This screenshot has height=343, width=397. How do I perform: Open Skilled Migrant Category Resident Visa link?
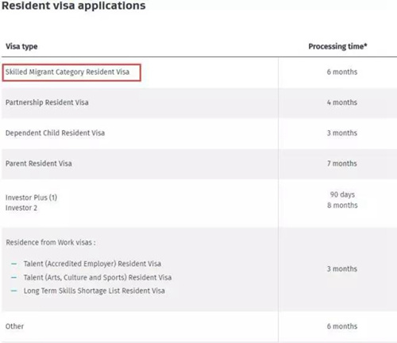click(x=67, y=72)
